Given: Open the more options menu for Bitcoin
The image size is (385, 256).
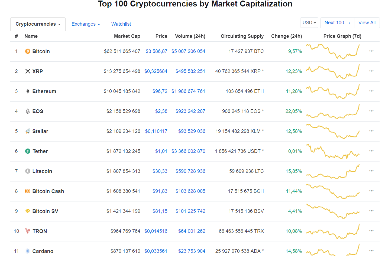Looking at the screenshot, I should click(x=371, y=51).
